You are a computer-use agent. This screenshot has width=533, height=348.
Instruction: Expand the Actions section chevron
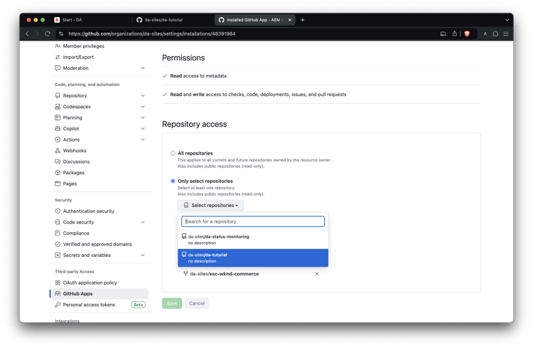143,139
